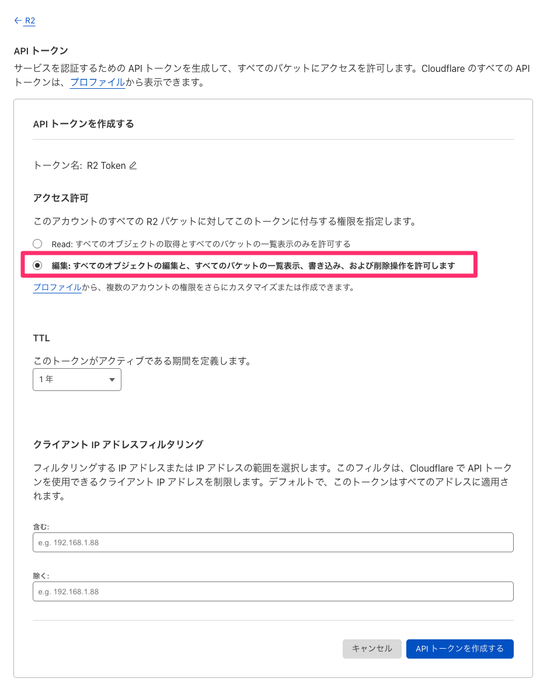547x689 pixels.
Task: Click the キャンセル button
Action: (372, 649)
